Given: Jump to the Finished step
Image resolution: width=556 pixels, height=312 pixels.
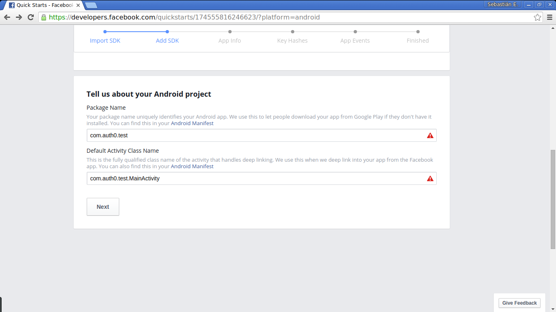Looking at the screenshot, I should (418, 41).
